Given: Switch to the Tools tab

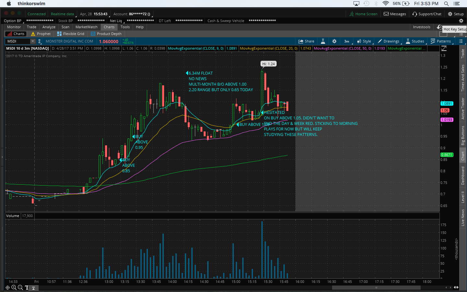Looking at the screenshot, I should (125, 27).
